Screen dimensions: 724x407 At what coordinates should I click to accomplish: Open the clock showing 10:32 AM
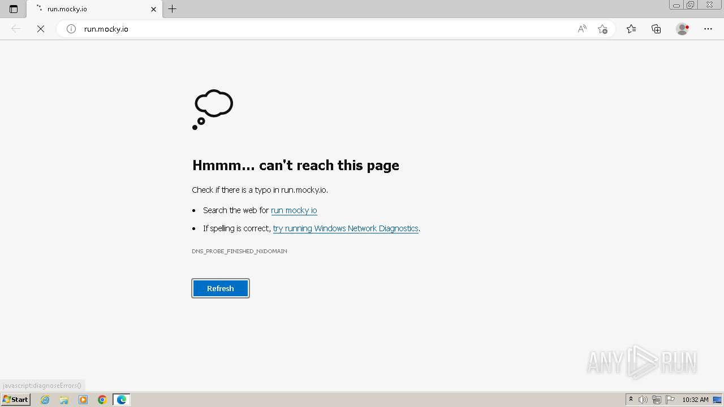[695, 400]
